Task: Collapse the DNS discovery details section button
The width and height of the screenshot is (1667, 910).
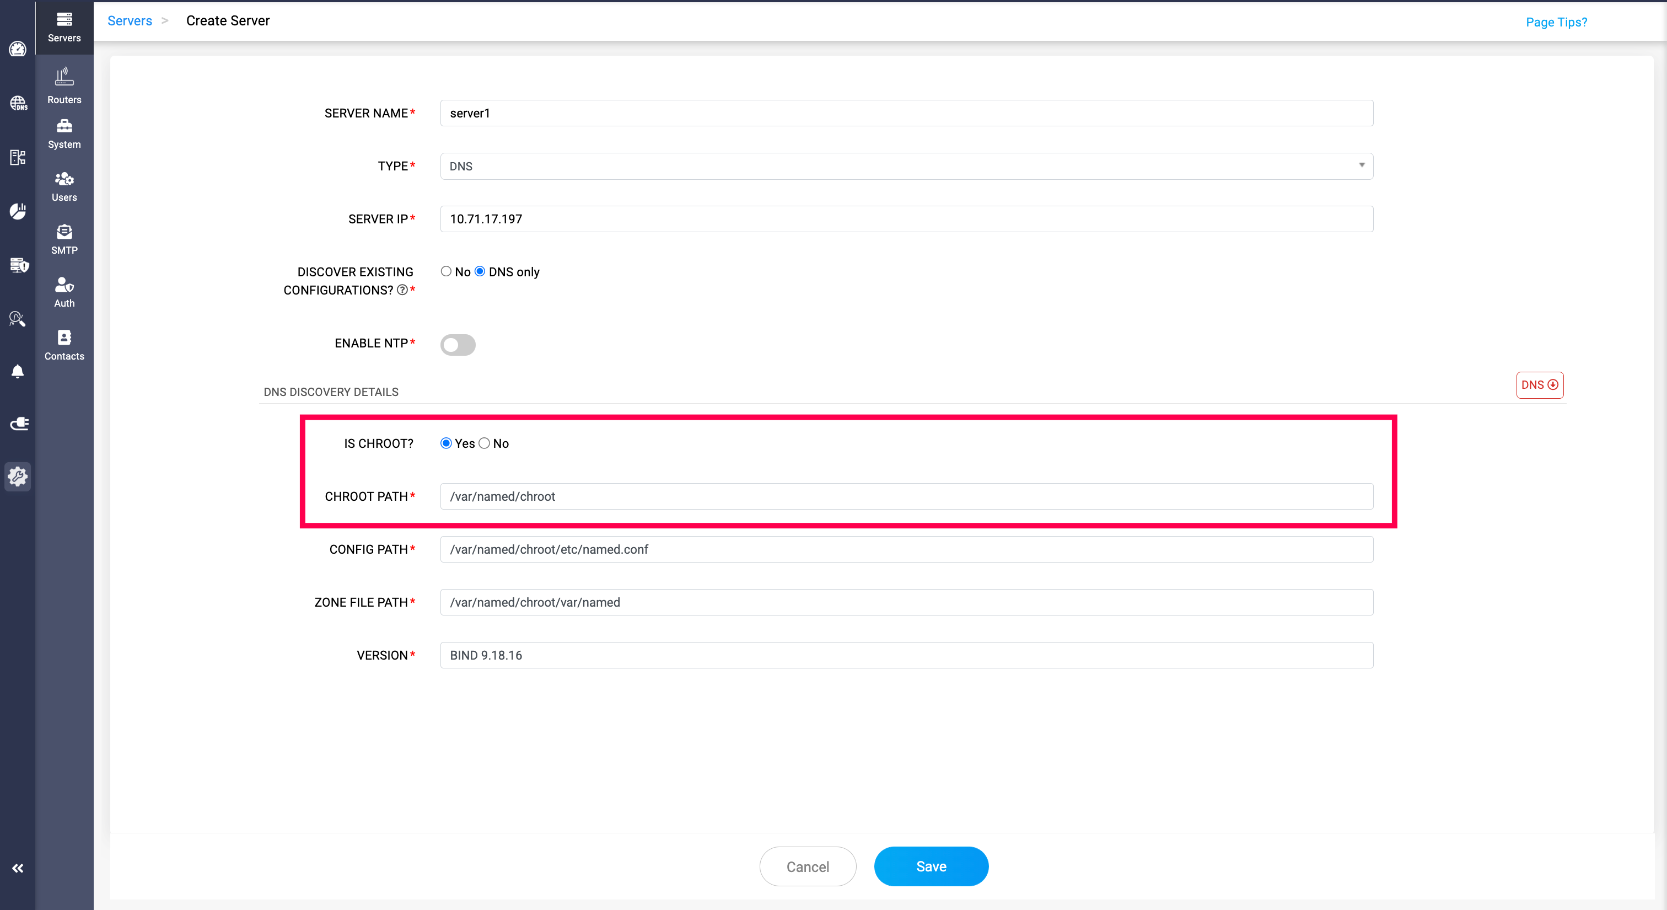Action: [x=1540, y=385]
